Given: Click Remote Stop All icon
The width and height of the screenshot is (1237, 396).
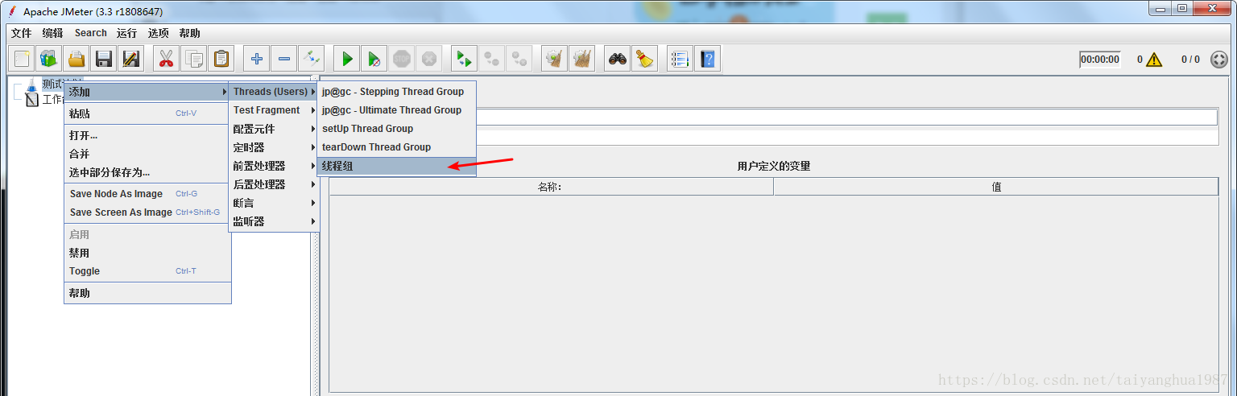Looking at the screenshot, I should click(491, 59).
